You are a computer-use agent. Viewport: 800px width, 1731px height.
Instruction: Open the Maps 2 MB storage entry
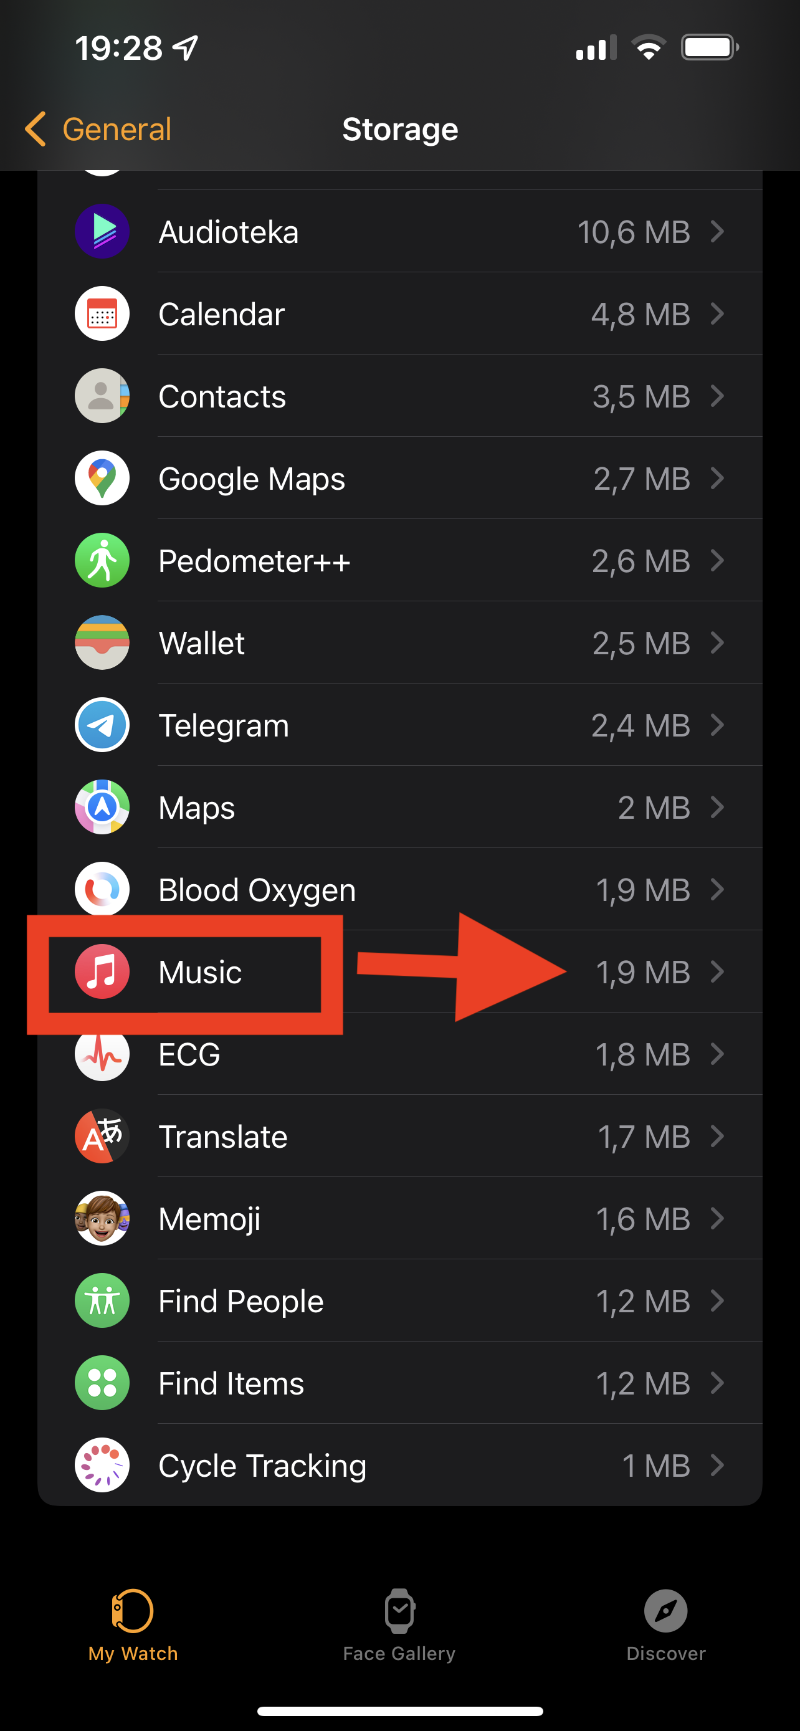[399, 807]
